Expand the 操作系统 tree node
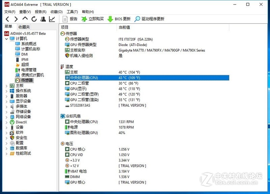Image resolution: width=270 pixels, height=194 pixels. 6,91
